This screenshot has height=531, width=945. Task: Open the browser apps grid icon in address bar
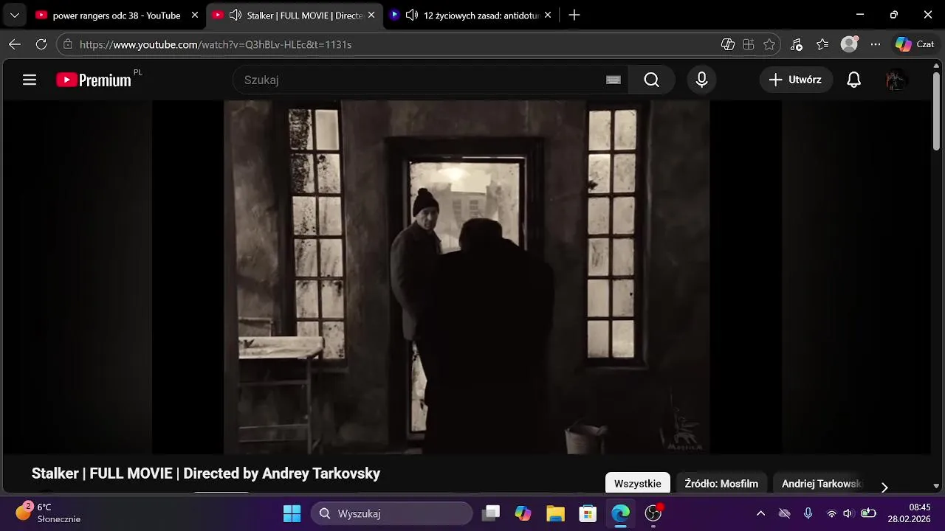point(749,44)
